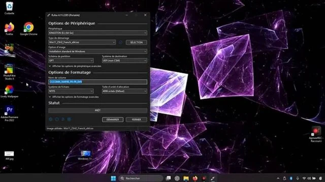Click the Options de Périphérique heading
The height and width of the screenshot is (182, 325).
coord(72,23)
